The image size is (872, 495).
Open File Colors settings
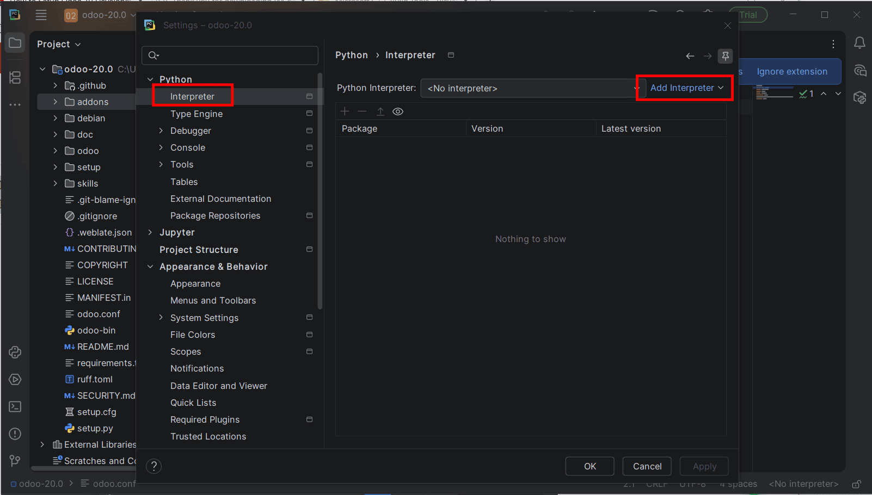pyautogui.click(x=193, y=335)
